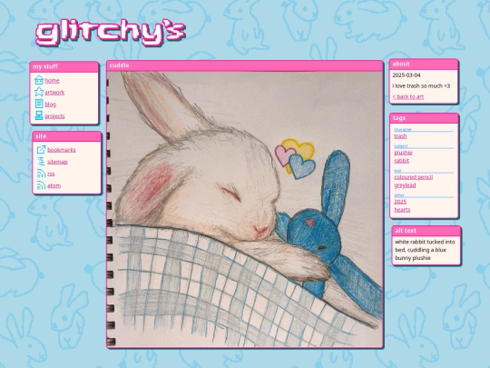Click the feed icon beside atom
This screenshot has width=490, height=368.
coord(41,185)
